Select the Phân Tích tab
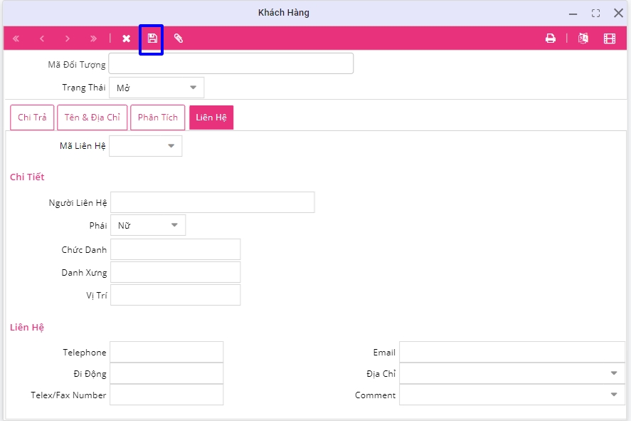Screen dimensions: 631x421 (158, 118)
